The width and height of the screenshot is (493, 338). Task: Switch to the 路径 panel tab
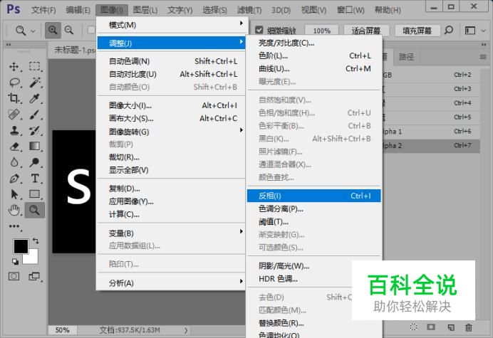click(x=406, y=56)
